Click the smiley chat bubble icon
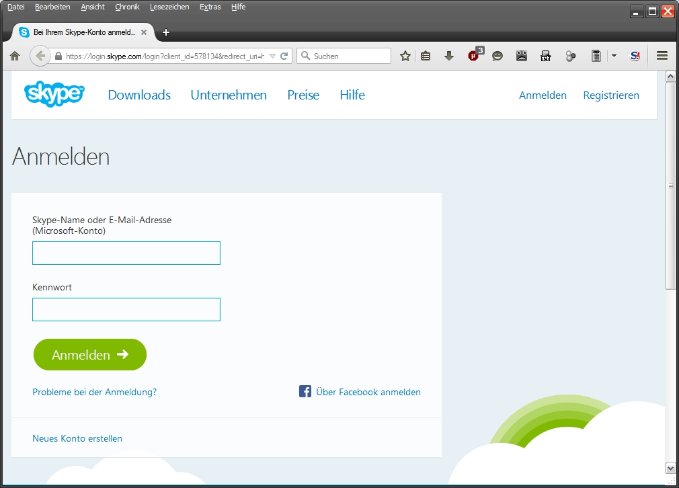Screen dimensions: 679x488 tap(497, 56)
